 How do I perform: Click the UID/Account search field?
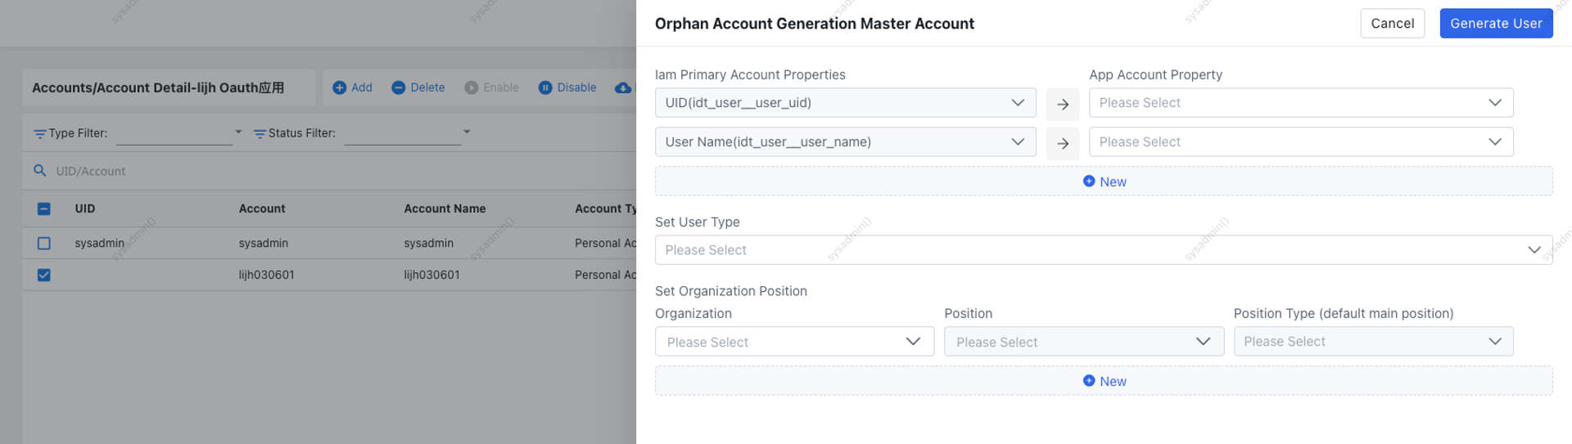coord(327,171)
